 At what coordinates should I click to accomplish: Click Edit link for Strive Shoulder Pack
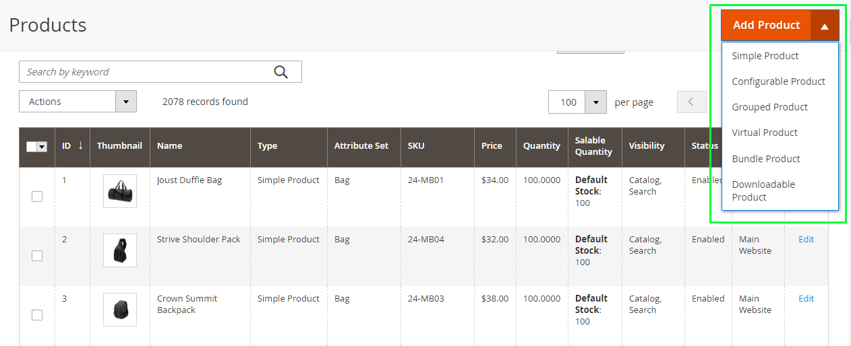pos(806,239)
